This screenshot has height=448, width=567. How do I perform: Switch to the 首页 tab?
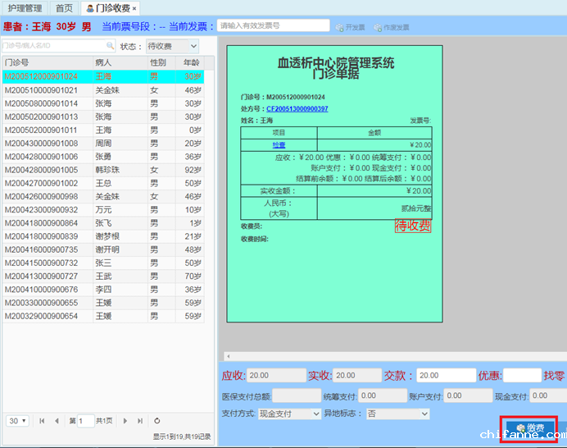[x=64, y=8]
